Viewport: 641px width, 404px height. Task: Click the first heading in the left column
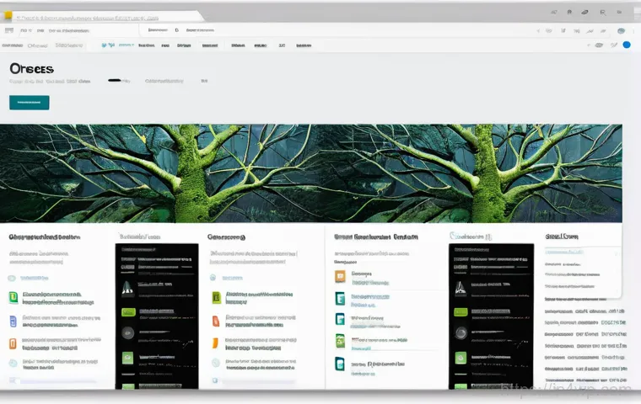44,237
